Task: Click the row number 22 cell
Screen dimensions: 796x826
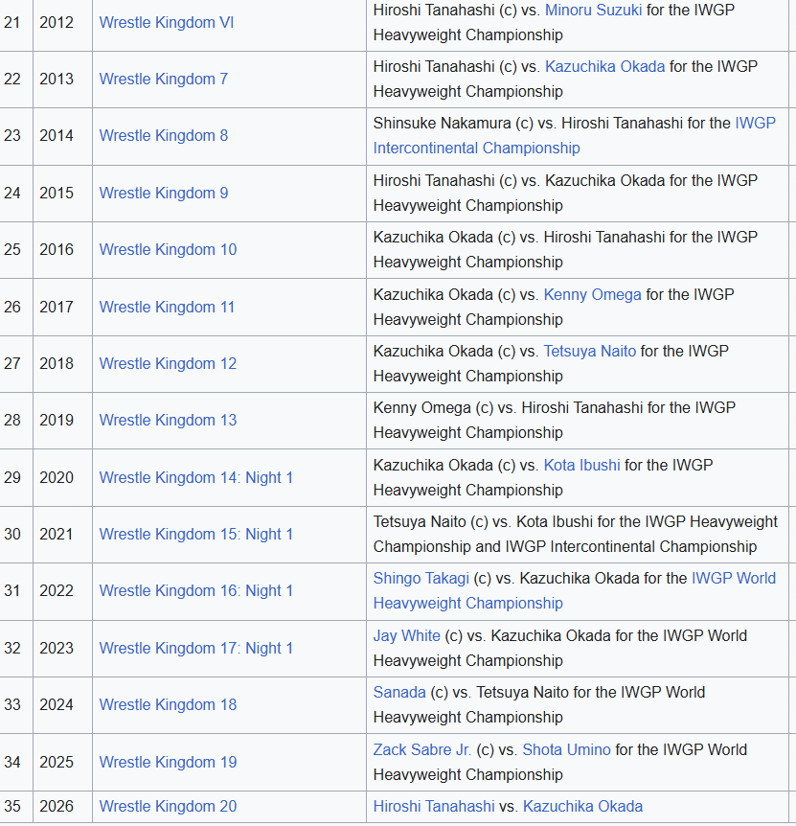Action: click(x=15, y=79)
